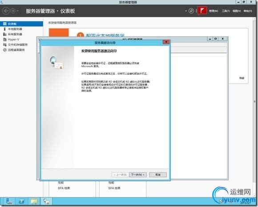This screenshot has width=258, height=207.
Task: Open the dropdown arrow left of refresh icon
Action: click(x=186, y=11)
